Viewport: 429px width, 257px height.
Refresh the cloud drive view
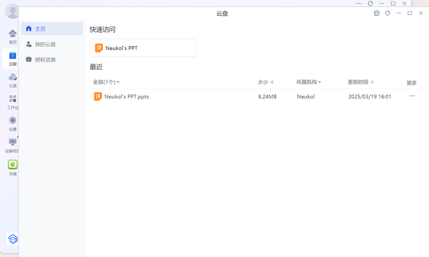388,13
